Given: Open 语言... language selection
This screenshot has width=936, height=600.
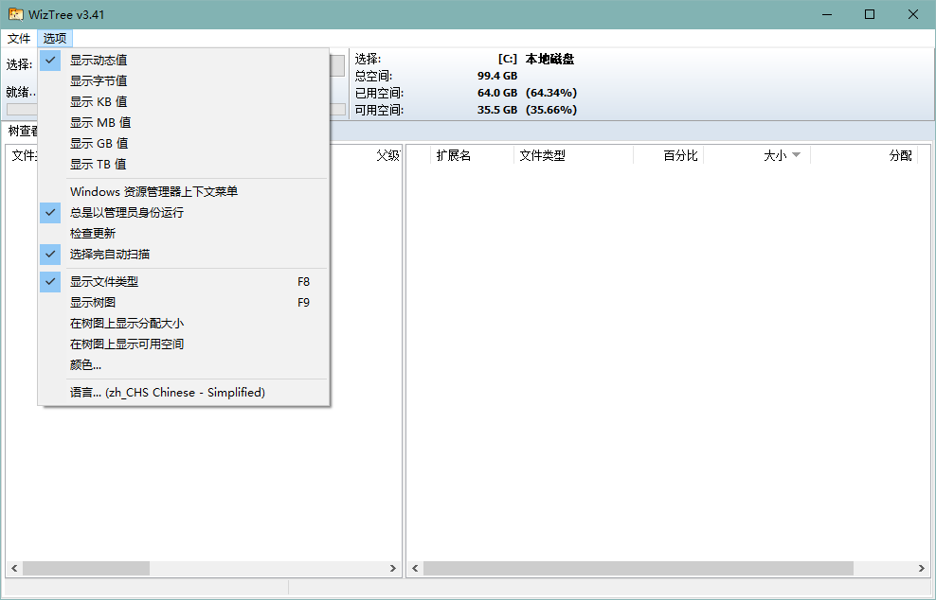Looking at the screenshot, I should (x=167, y=392).
